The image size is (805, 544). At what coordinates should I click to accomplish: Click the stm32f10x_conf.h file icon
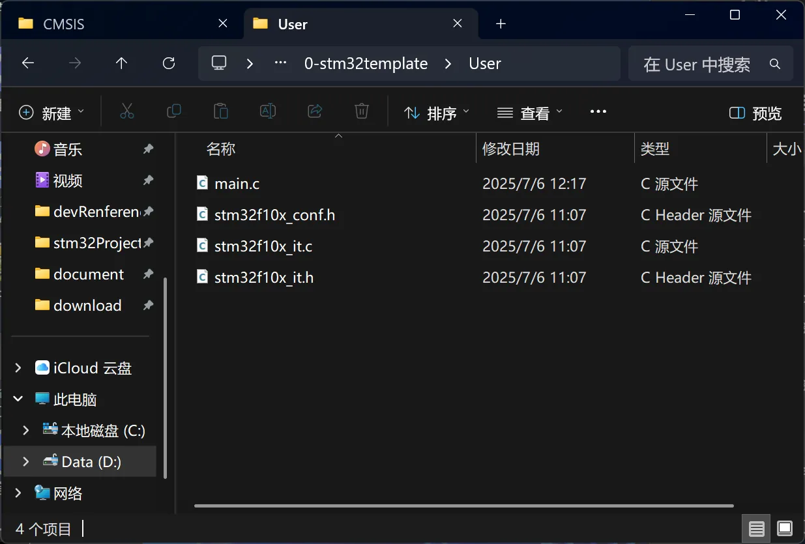pos(203,214)
